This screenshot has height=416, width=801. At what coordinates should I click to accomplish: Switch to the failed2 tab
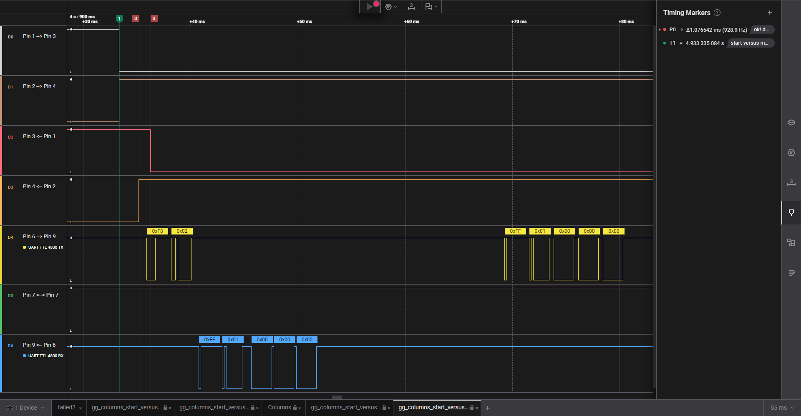coord(66,408)
